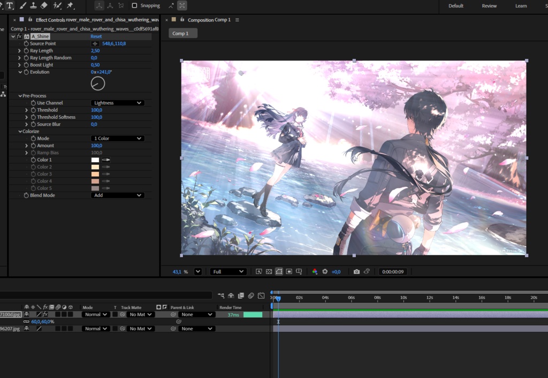Viewport: 548px width, 378px height.
Task: Click Reset for the A_Shine effect
Action: click(x=96, y=36)
